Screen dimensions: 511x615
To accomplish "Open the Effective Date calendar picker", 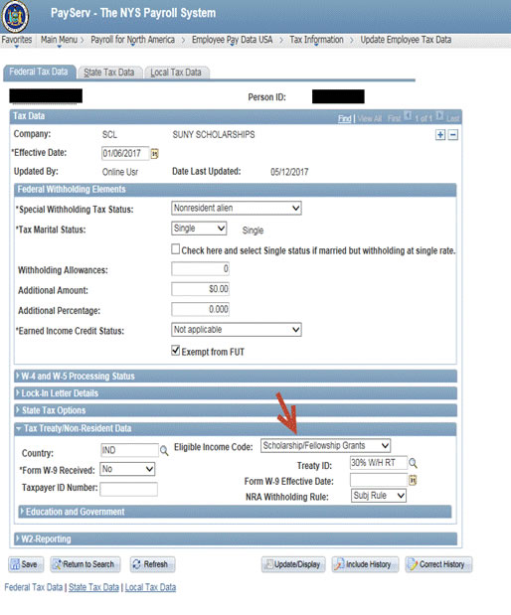I will point(155,154).
